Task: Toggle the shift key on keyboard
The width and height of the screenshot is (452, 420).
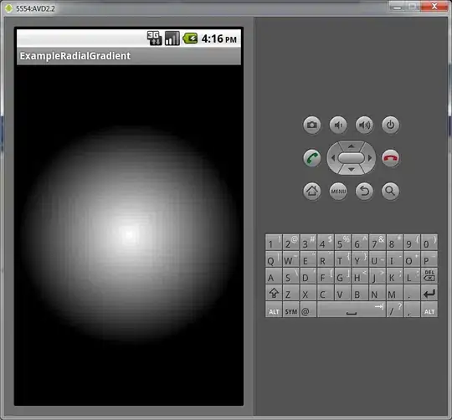Action: point(274,294)
